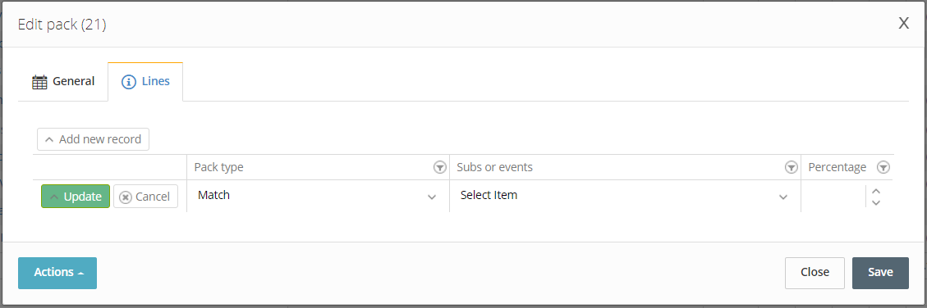Open the Select Item dropdown
This screenshot has height=308, width=927.
(x=625, y=196)
